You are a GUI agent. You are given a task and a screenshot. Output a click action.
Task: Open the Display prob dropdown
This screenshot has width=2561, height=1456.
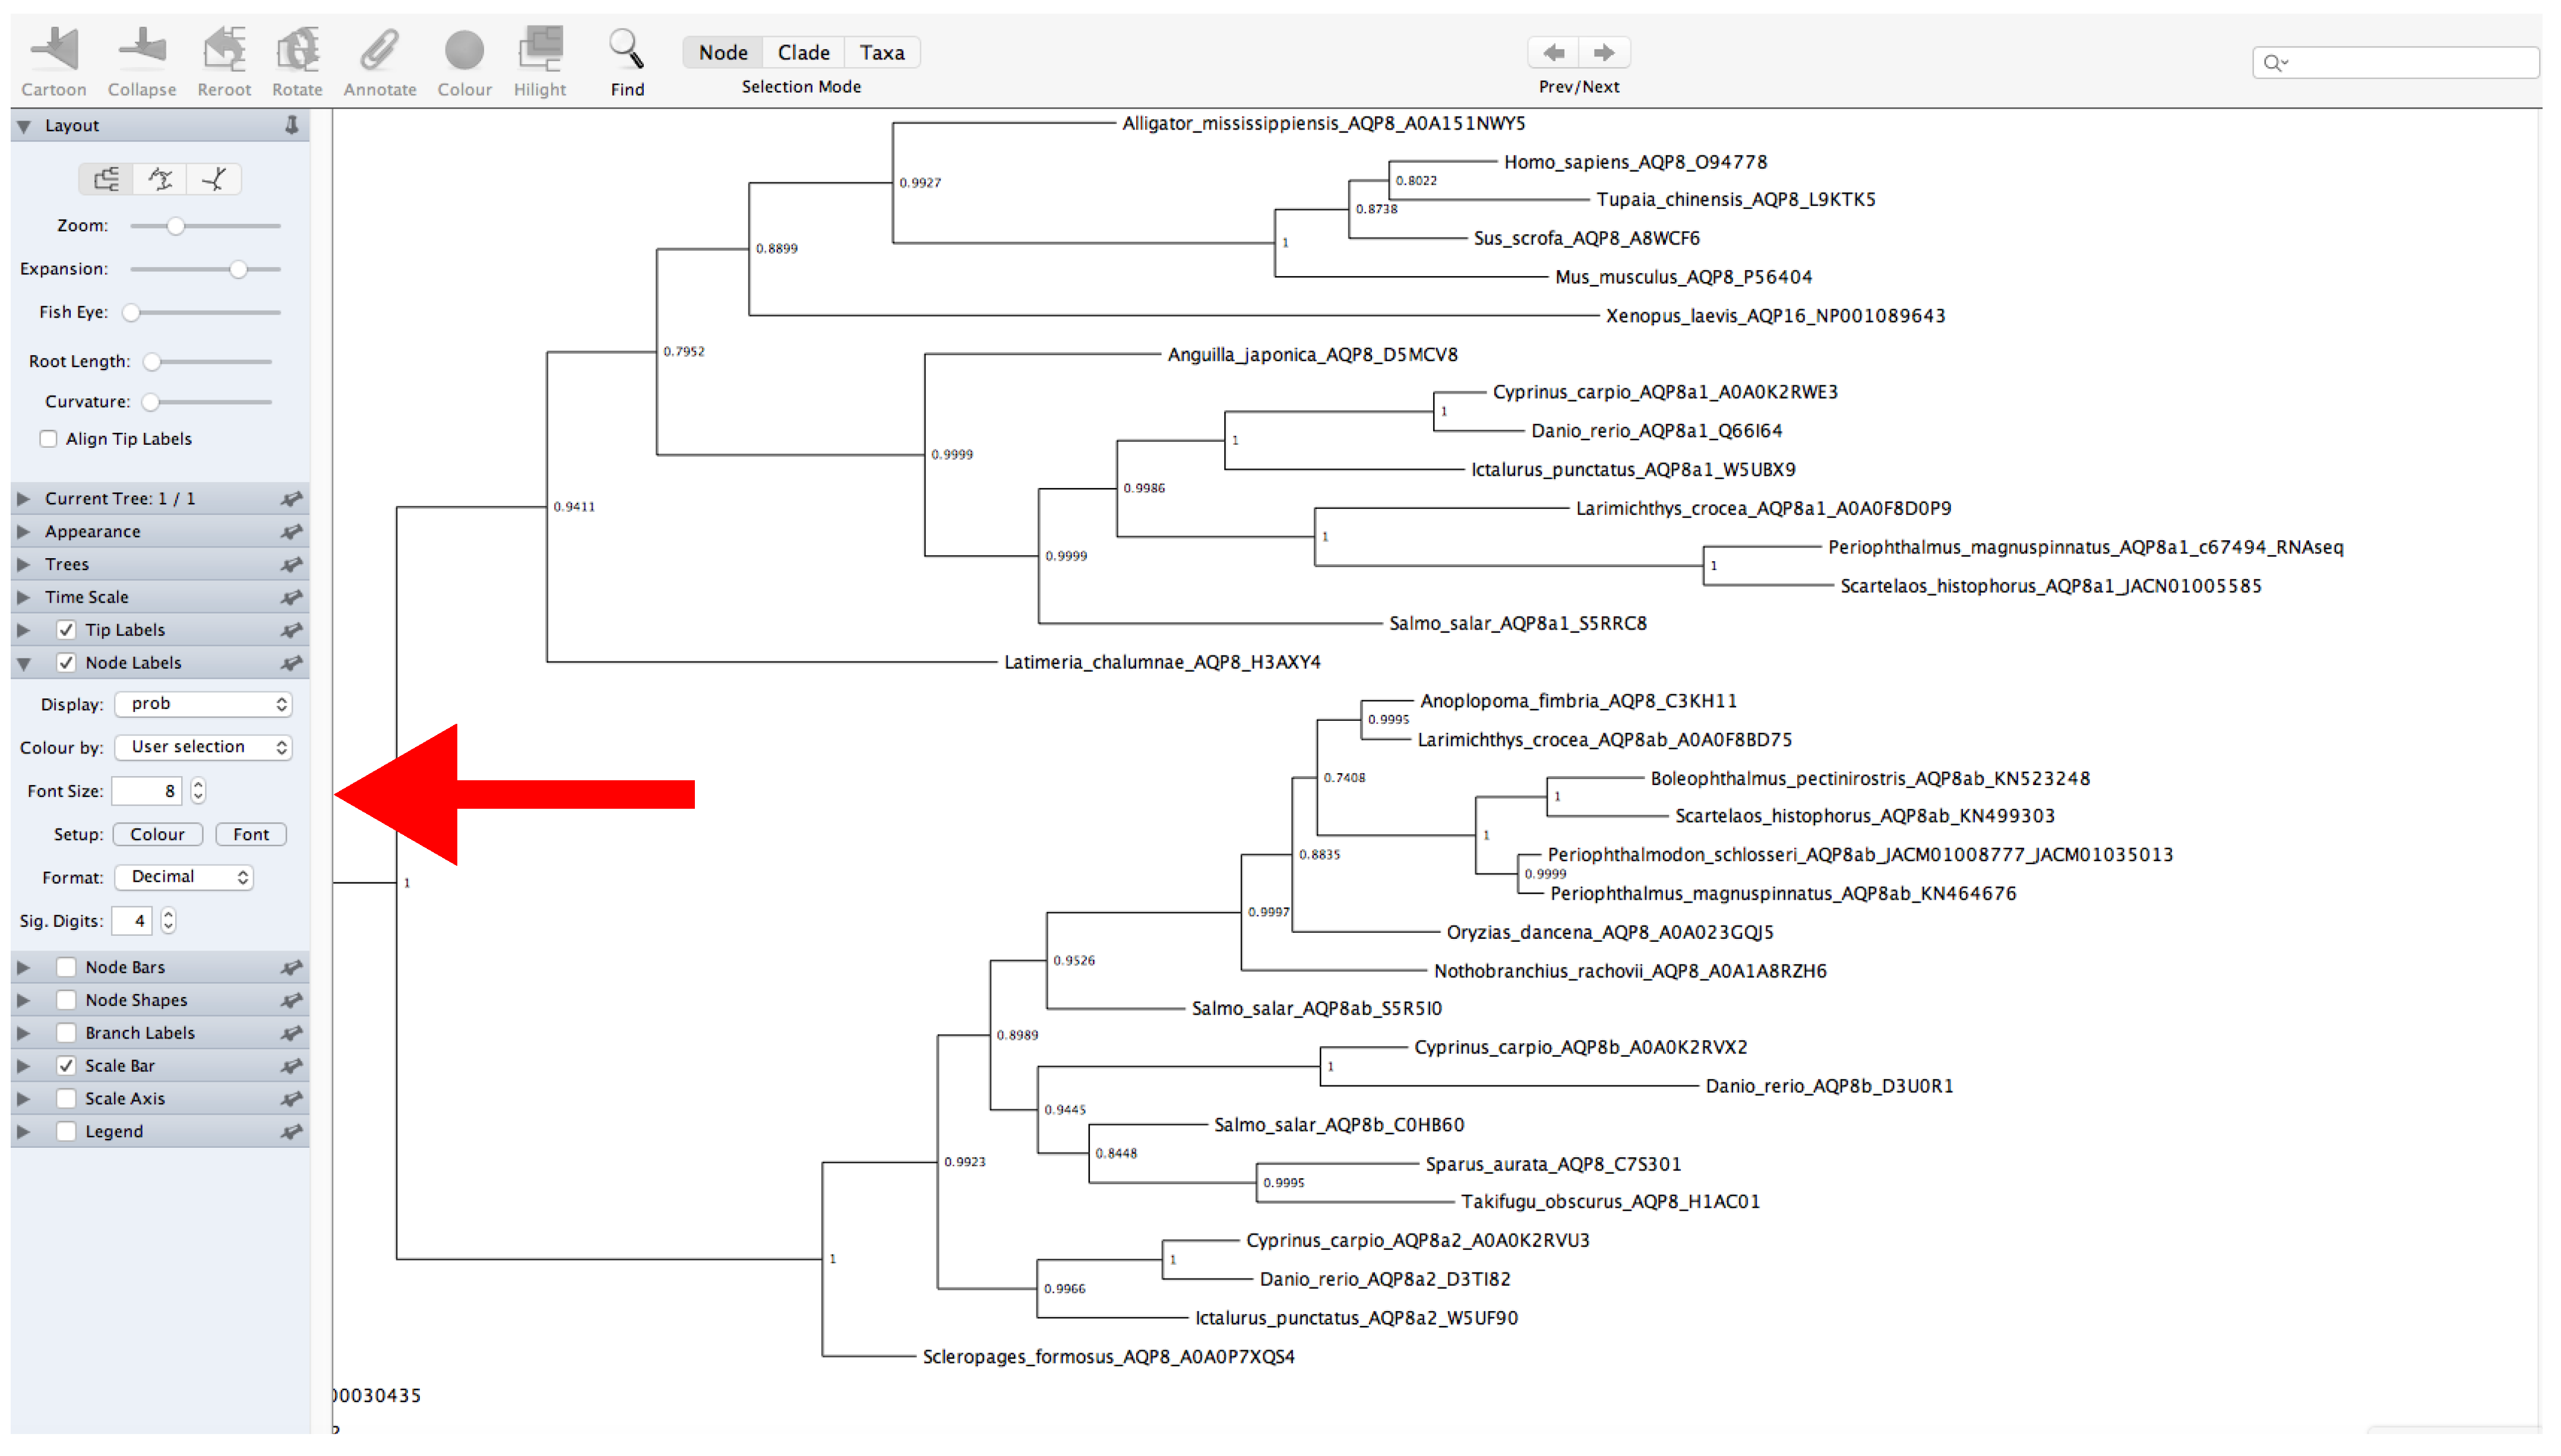pyautogui.click(x=204, y=704)
